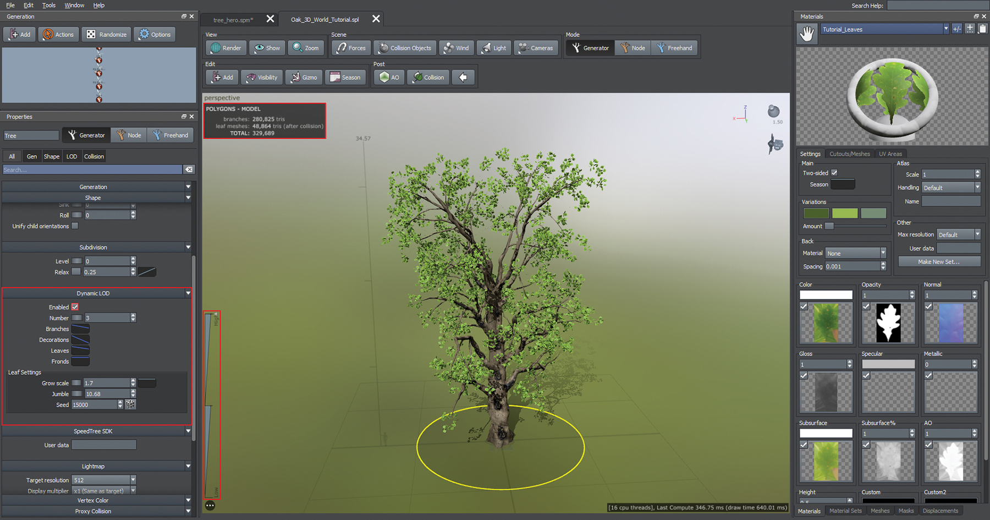Click the seed randomize dice icon
This screenshot has width=990, height=520.
click(x=130, y=404)
